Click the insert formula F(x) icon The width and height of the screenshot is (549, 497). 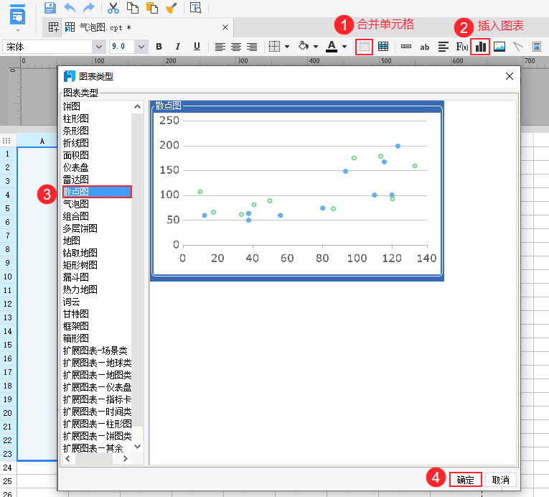[x=462, y=47]
